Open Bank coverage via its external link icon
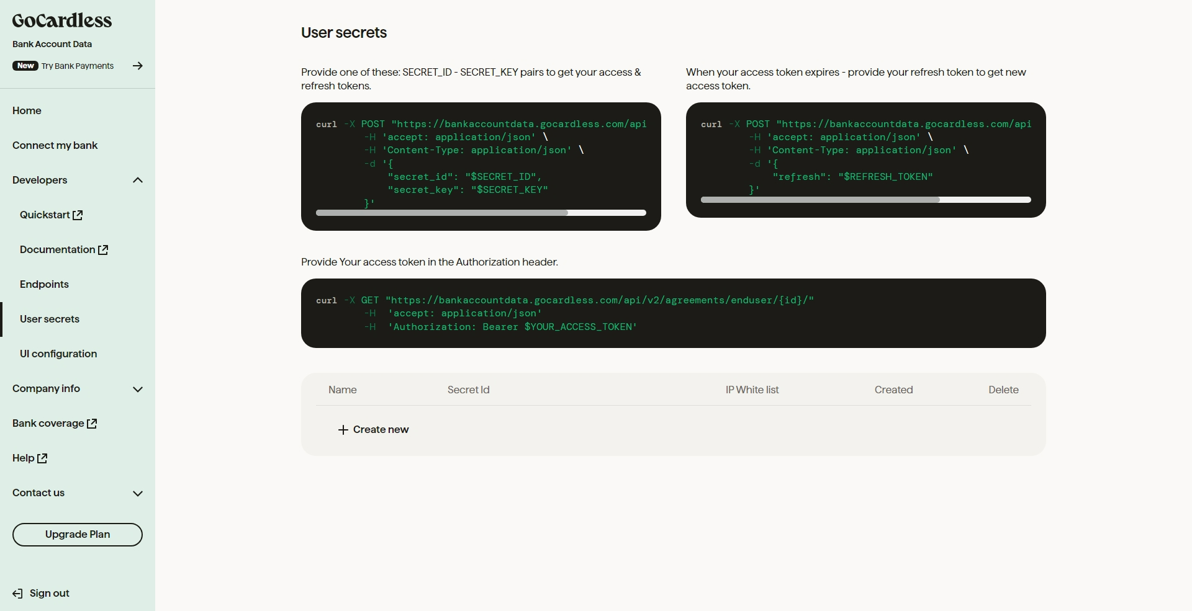1192x611 pixels. (x=92, y=423)
